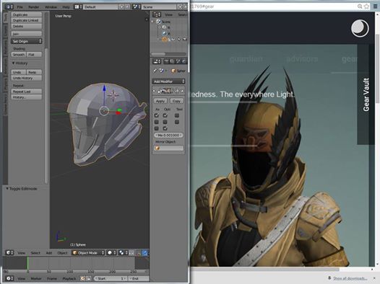The image size is (380, 284).
Task: Open the Outliner editor type icon
Action: click(156, 14)
